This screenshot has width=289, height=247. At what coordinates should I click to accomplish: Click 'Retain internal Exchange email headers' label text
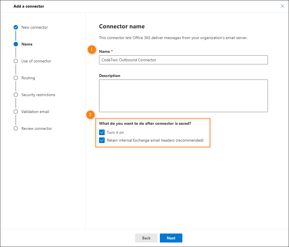point(155,140)
